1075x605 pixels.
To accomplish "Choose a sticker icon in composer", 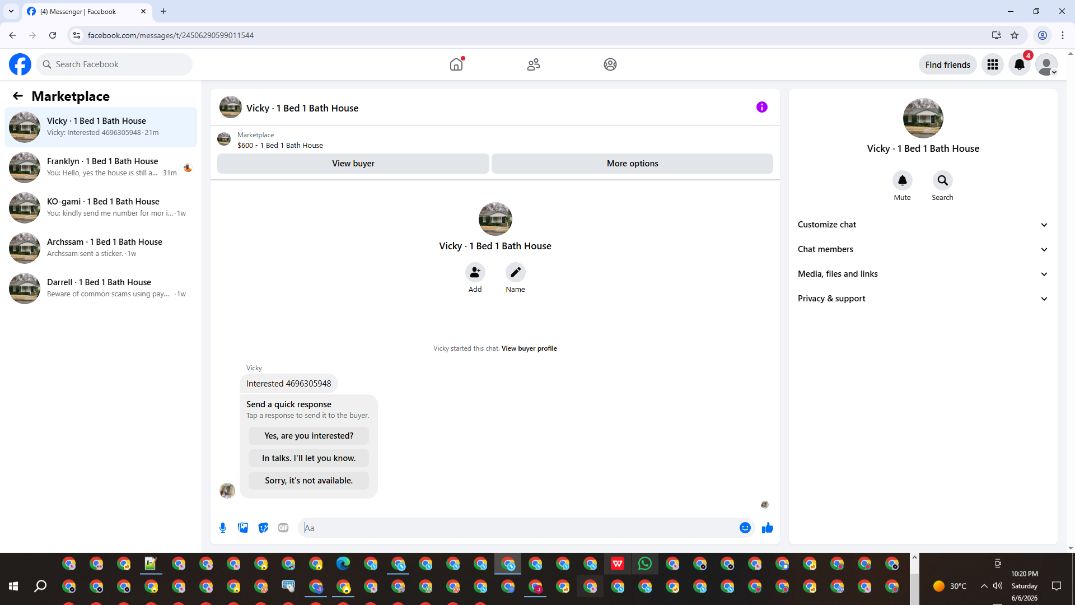I will [263, 528].
